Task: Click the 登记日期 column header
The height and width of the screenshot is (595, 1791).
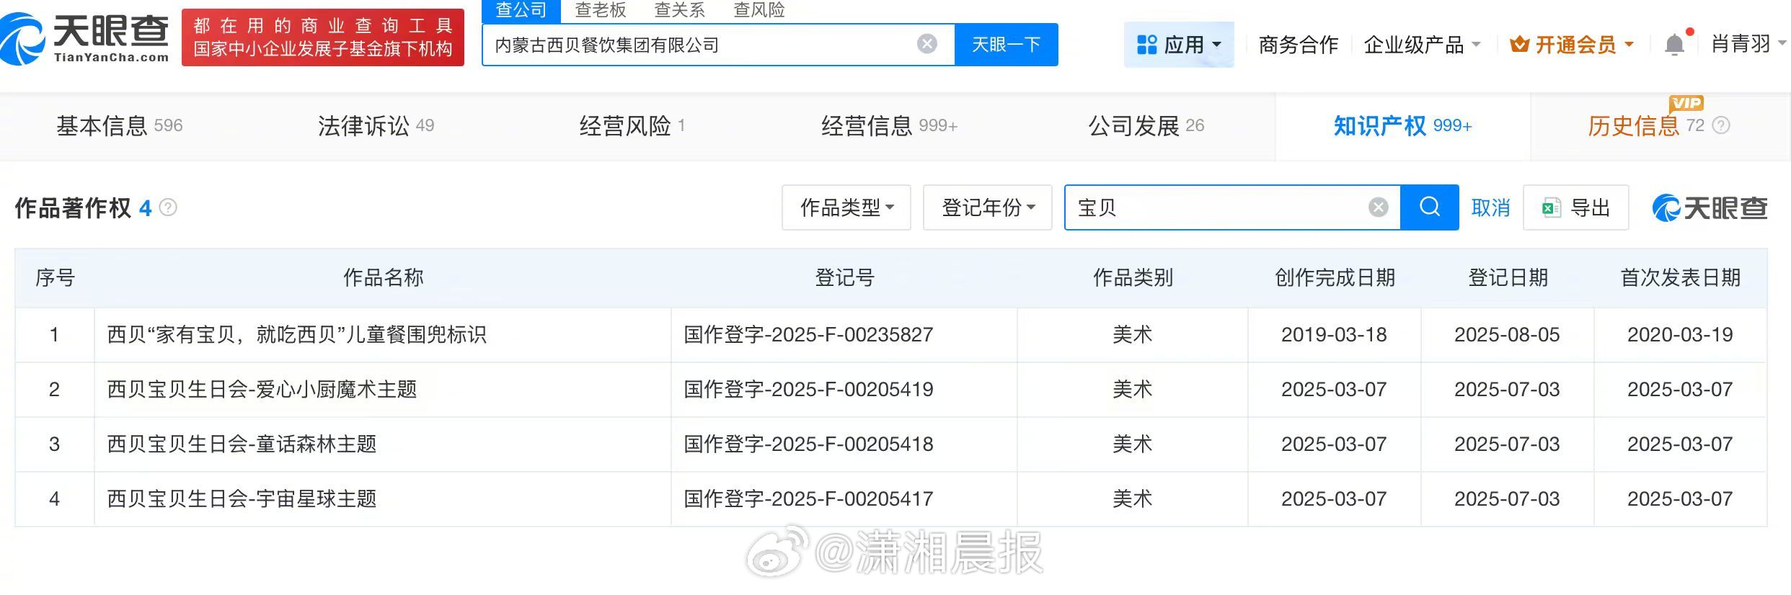Action: [x=1508, y=277]
